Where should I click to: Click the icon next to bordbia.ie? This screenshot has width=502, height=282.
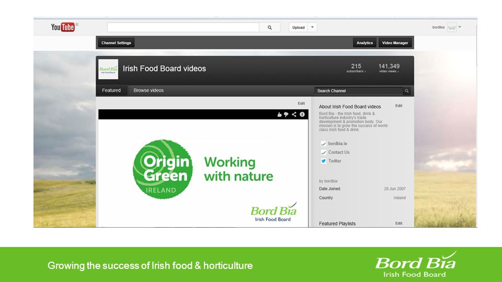[323, 144]
